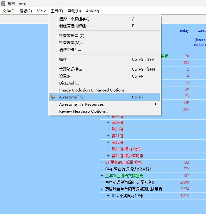This screenshot has width=206, height=214.
Task: Open the 文件(F) menu
Action: pos(9,11)
